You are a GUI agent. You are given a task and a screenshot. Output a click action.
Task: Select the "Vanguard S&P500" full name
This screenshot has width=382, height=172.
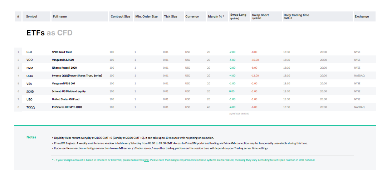(x=62, y=60)
